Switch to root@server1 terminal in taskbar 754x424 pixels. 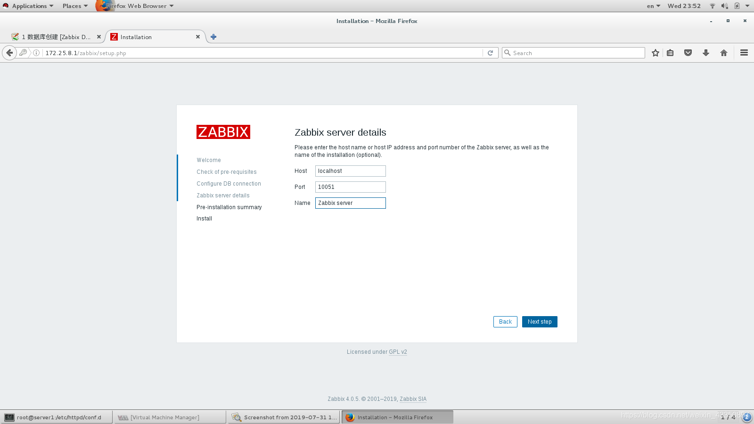[x=57, y=417]
